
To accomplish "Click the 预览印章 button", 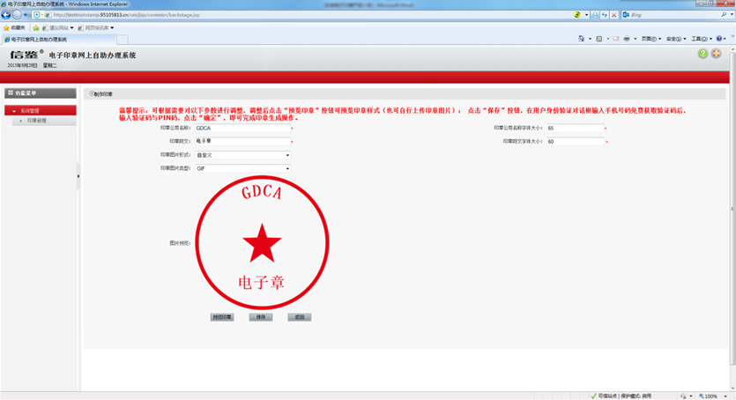I will tap(222, 317).
